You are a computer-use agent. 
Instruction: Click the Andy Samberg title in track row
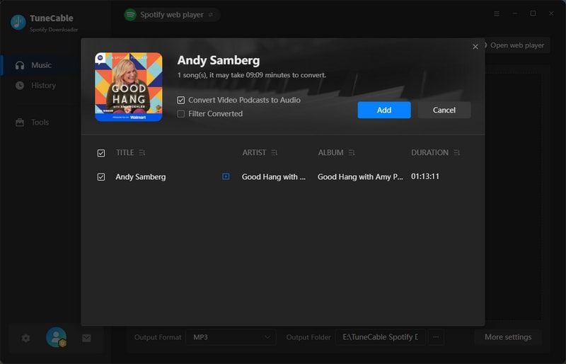click(141, 177)
